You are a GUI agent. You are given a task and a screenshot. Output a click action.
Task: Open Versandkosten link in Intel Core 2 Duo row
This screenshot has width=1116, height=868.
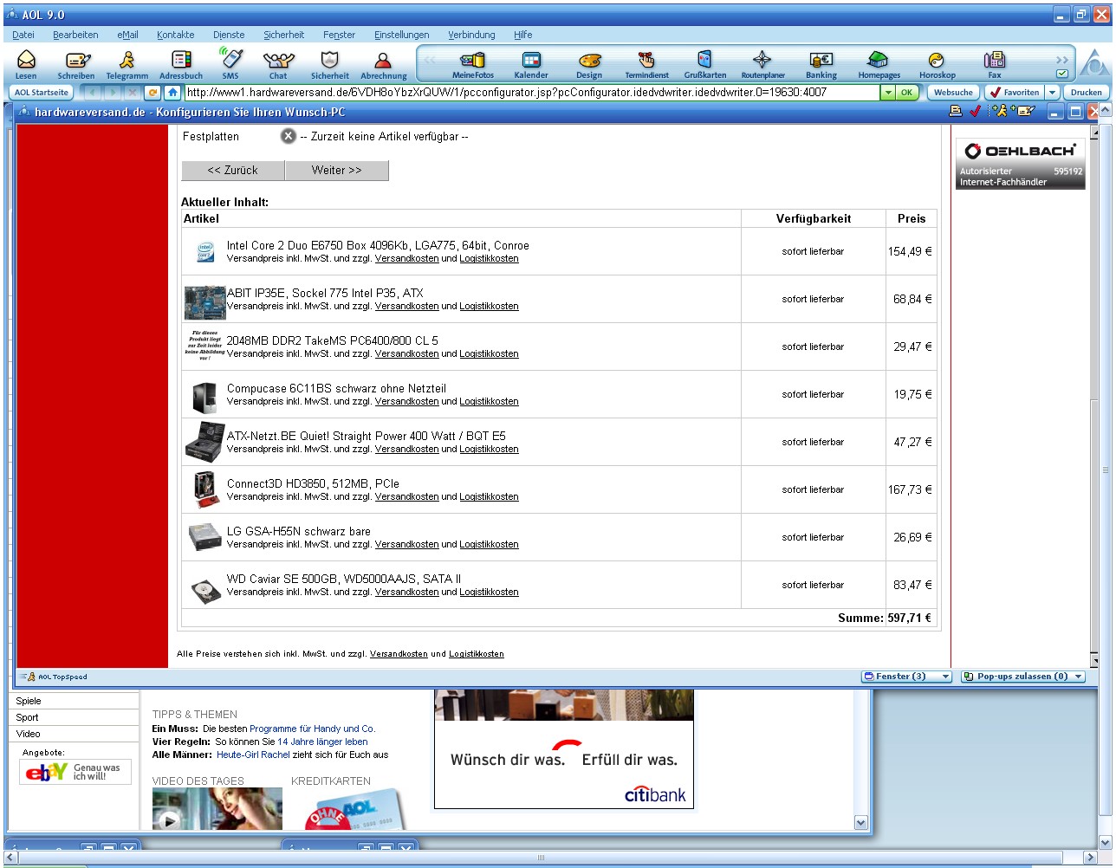[x=406, y=258]
